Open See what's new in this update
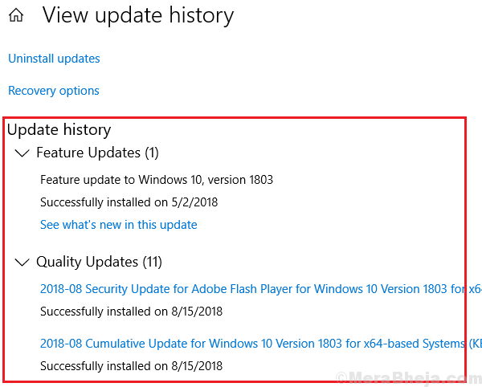Screen dimensions: 482x387 point(119,225)
